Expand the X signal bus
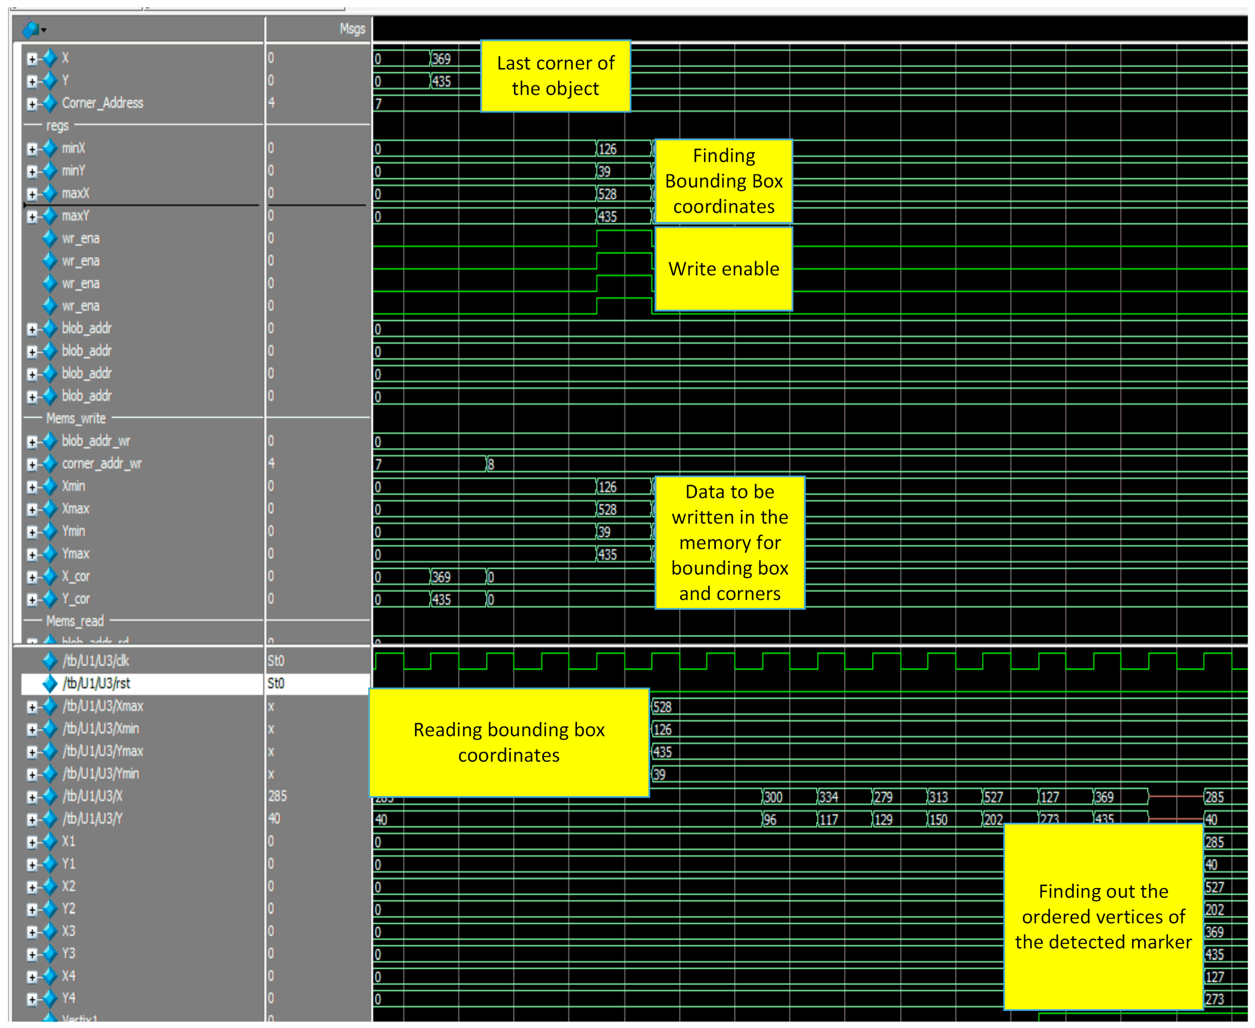 (32, 58)
